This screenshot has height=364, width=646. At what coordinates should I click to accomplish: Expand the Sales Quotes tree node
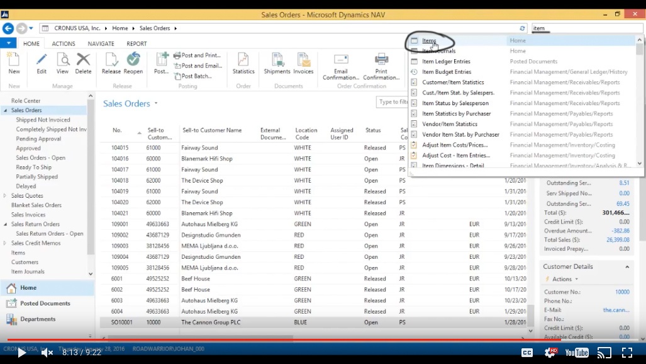coord(5,196)
